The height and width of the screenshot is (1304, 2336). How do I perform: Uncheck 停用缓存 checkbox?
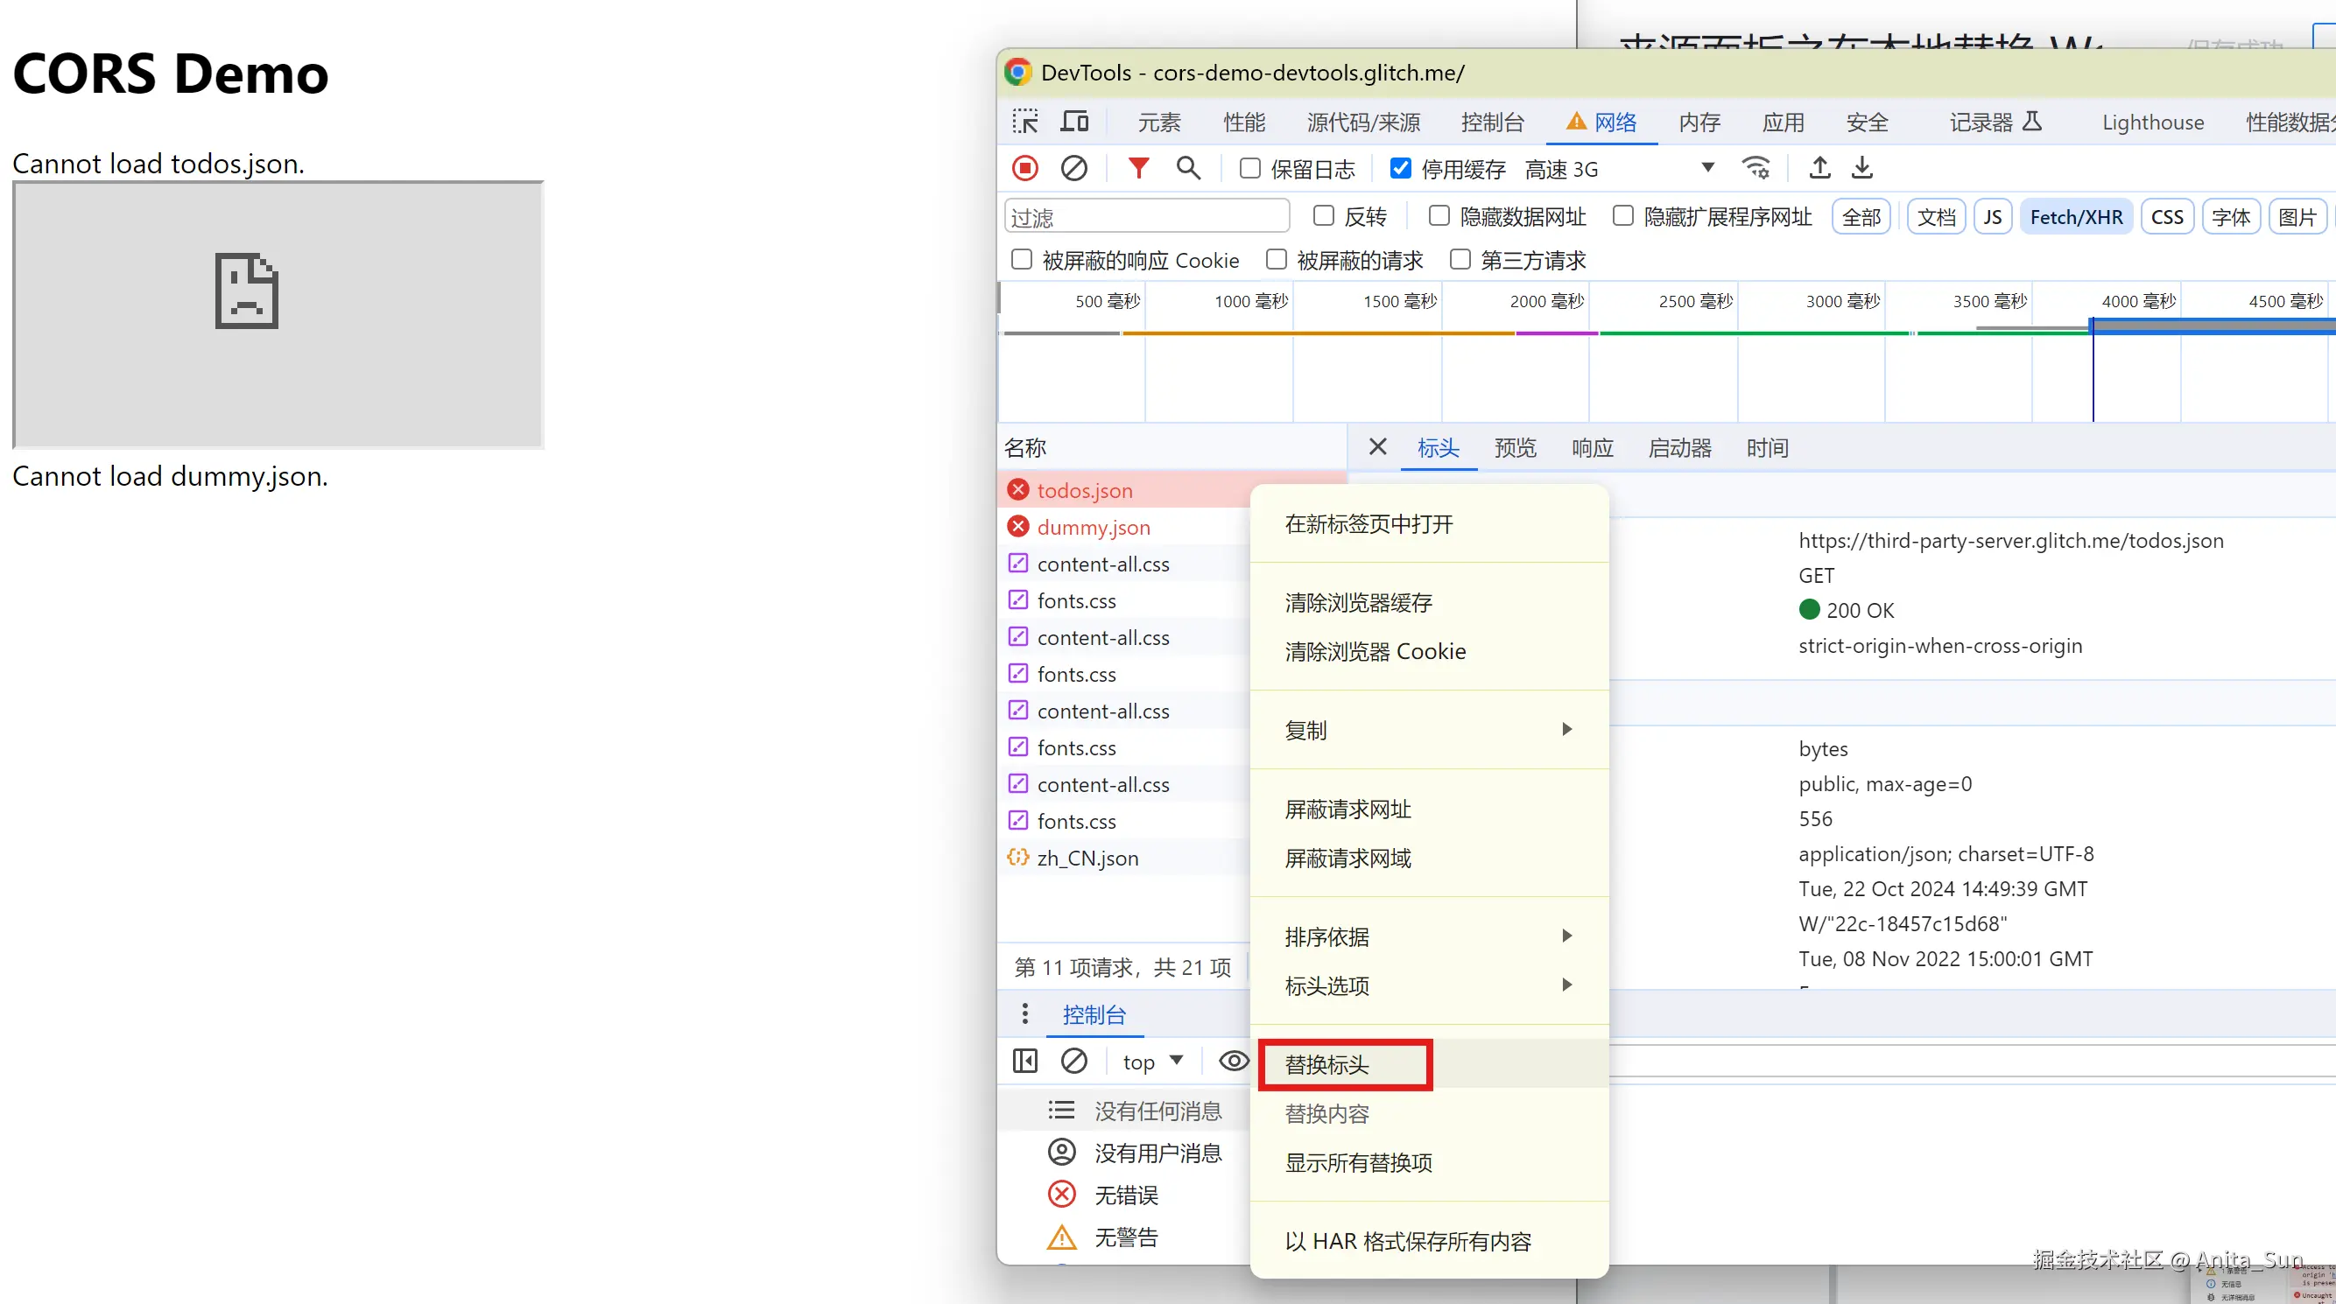coord(1400,169)
